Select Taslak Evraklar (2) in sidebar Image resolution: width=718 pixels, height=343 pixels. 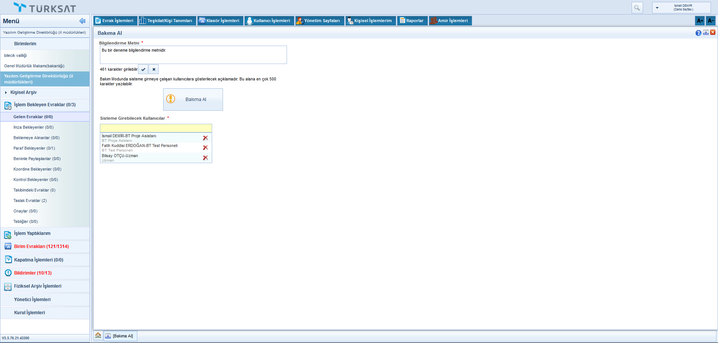coord(30,200)
